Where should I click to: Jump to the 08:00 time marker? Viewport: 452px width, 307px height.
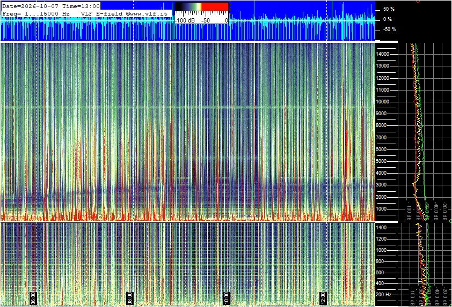[130, 298]
